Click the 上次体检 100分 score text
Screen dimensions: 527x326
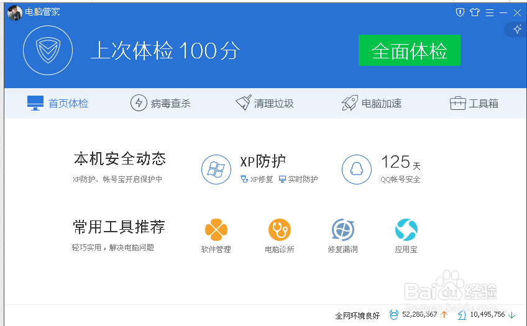click(x=165, y=51)
